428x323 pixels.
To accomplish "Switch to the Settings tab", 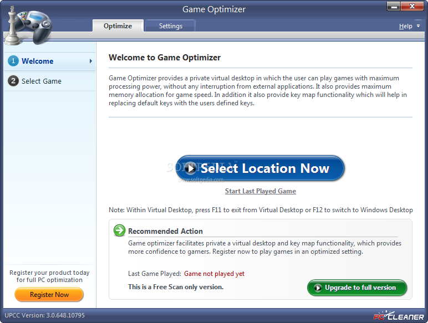I will point(171,26).
